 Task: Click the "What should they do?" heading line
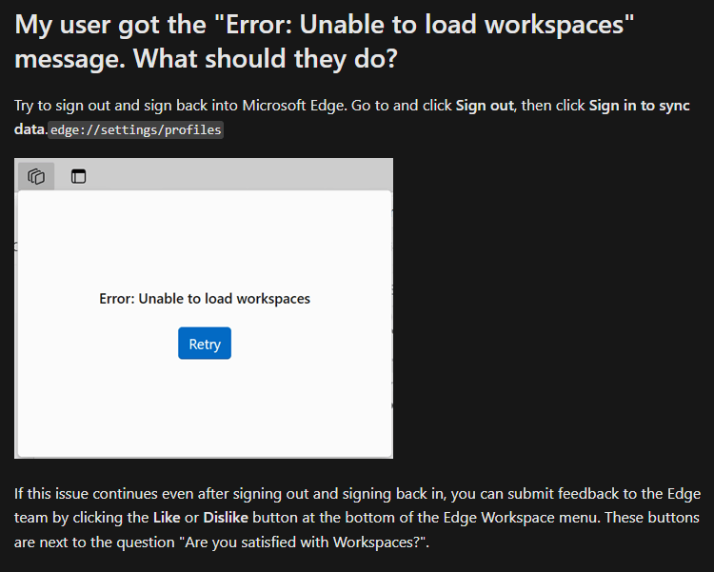tap(266, 59)
